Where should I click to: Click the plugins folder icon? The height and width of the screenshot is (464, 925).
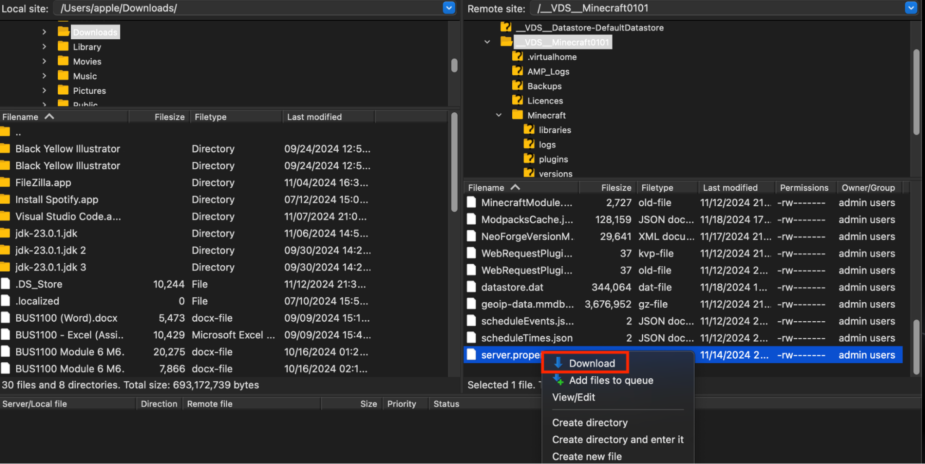coord(529,159)
